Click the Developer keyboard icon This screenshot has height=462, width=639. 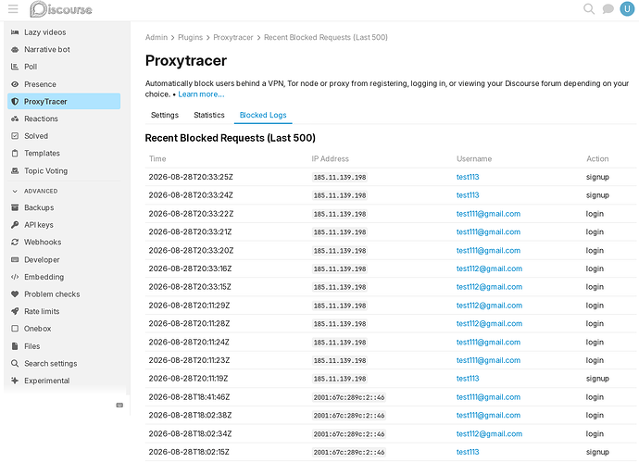tap(15, 259)
